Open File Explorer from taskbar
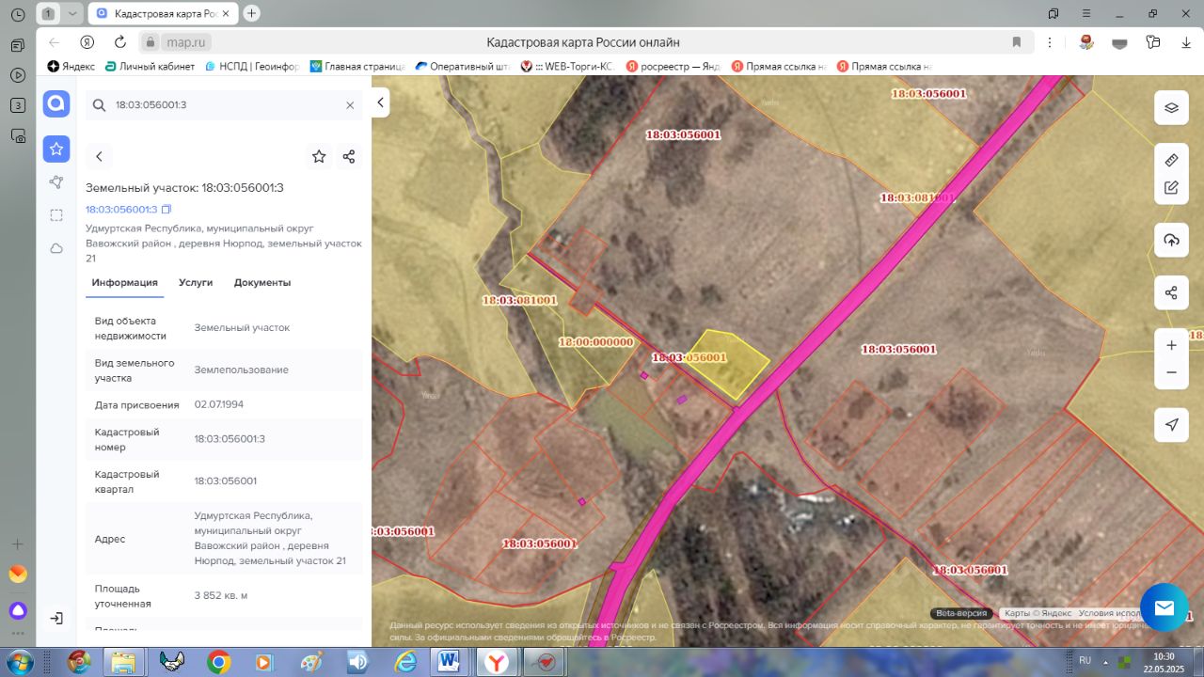Viewport: 1204px width, 677px height. click(x=123, y=662)
